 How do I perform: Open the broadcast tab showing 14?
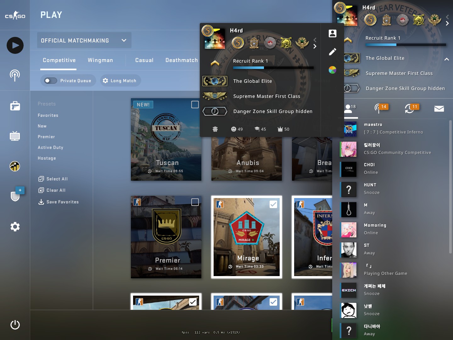click(381, 108)
